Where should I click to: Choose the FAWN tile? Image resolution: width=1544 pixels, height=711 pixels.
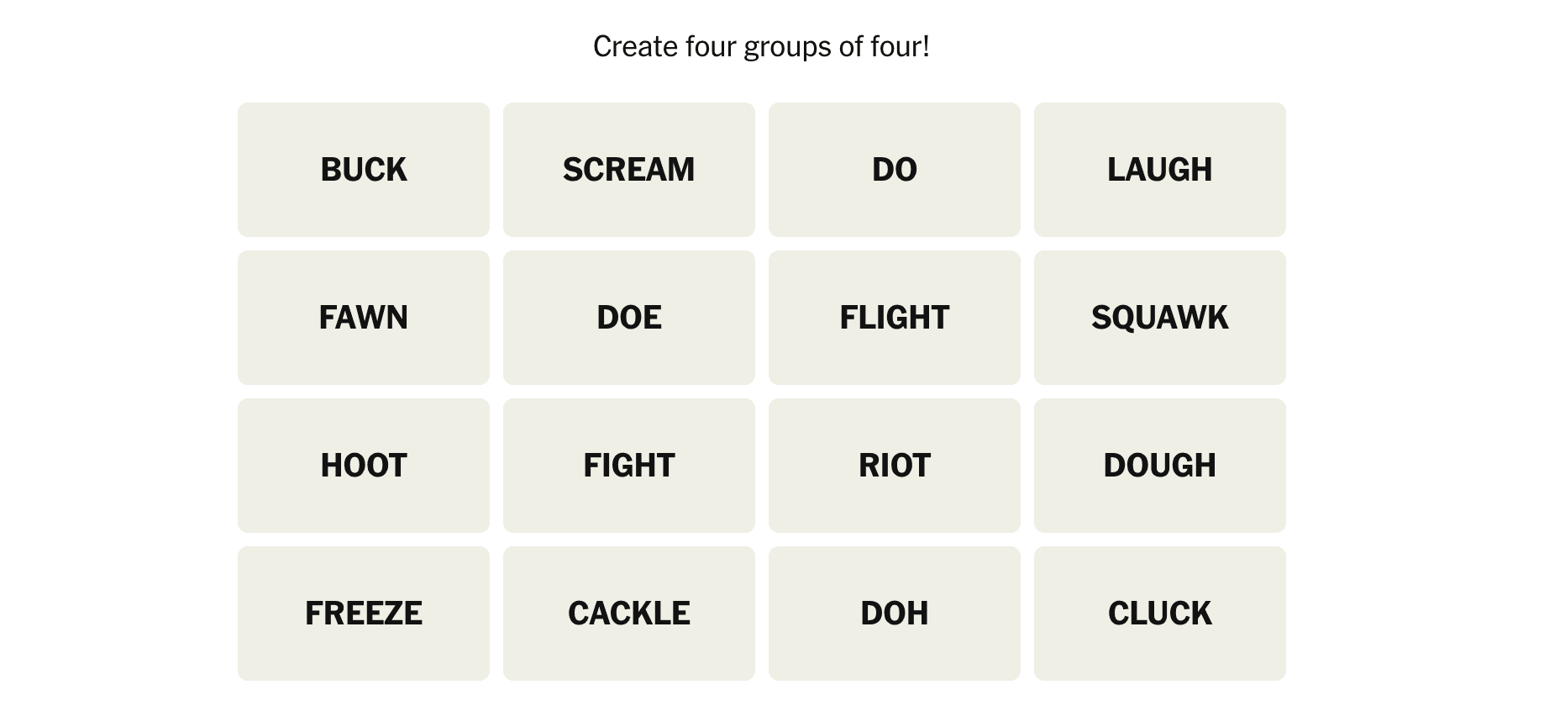point(363,318)
